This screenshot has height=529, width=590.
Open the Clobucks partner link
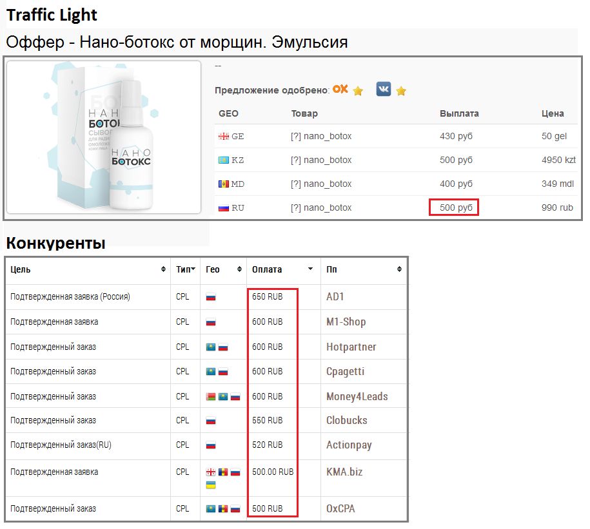coord(346,420)
